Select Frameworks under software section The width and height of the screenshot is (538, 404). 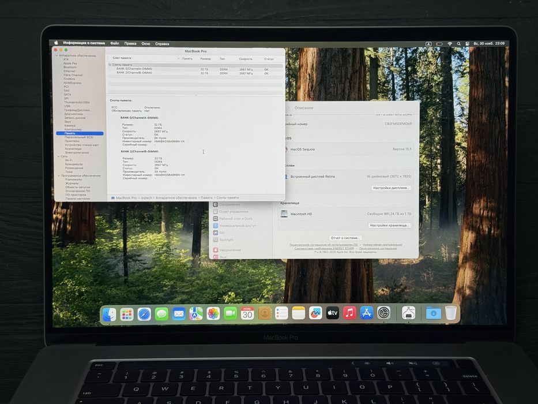pos(74,179)
